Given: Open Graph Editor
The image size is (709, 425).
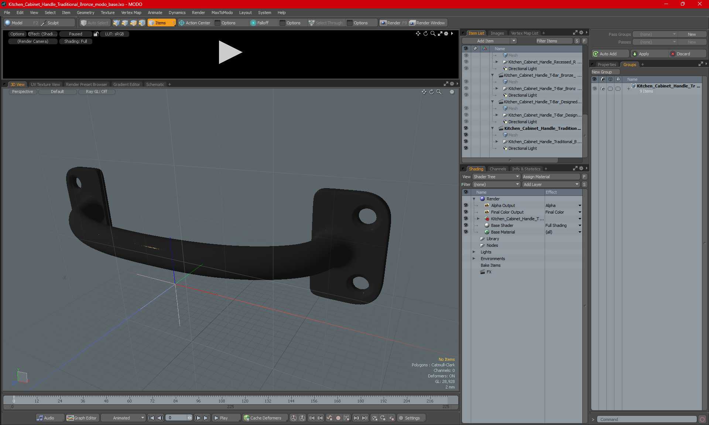Looking at the screenshot, I should (x=82, y=418).
